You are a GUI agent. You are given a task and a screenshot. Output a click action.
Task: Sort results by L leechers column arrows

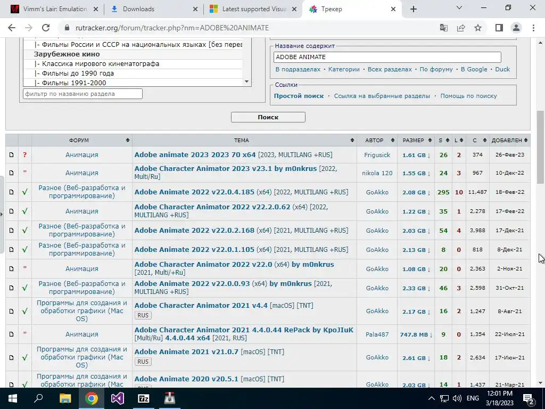click(x=461, y=140)
